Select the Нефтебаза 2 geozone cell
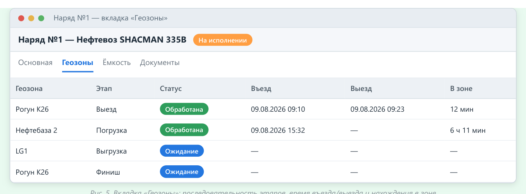526x194 pixels. pyautogui.click(x=36, y=130)
